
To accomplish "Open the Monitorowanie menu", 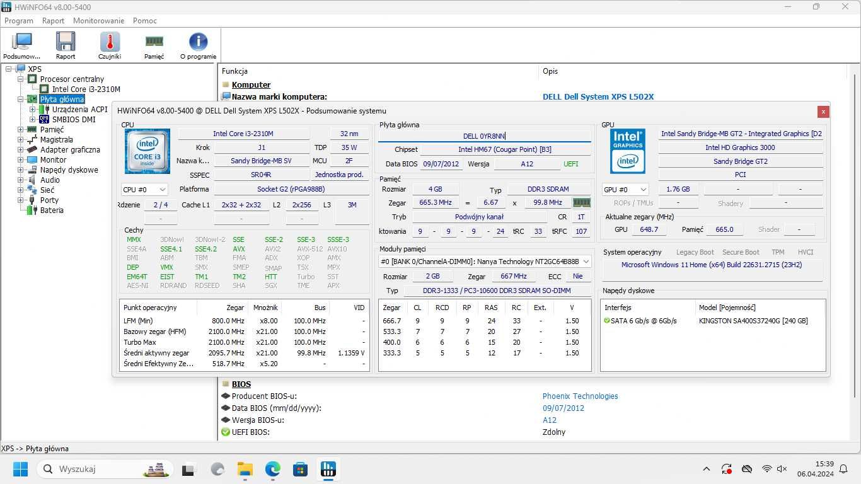I will pyautogui.click(x=98, y=21).
